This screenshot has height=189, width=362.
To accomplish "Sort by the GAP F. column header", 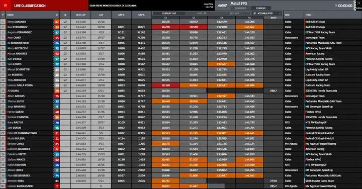I will [141, 15].
